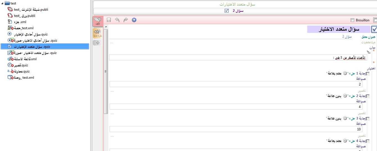Click the Save icon in editor toolbar

click(109, 20)
